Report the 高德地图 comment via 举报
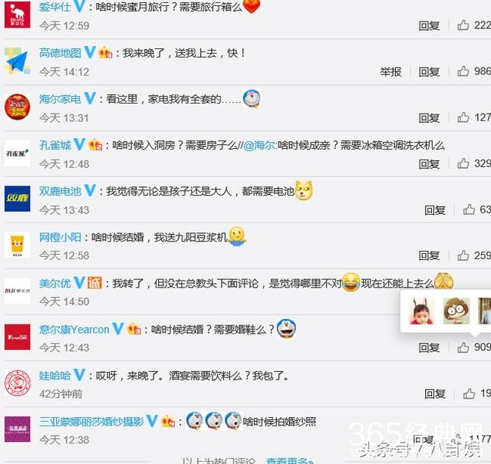Image resolution: width=491 pixels, height=464 pixels. [390, 71]
